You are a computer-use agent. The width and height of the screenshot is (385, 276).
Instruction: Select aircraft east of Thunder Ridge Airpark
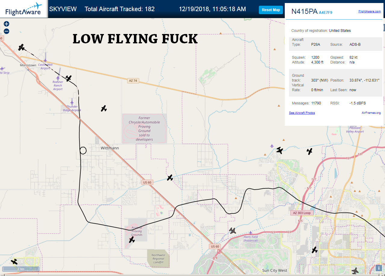click(x=104, y=109)
